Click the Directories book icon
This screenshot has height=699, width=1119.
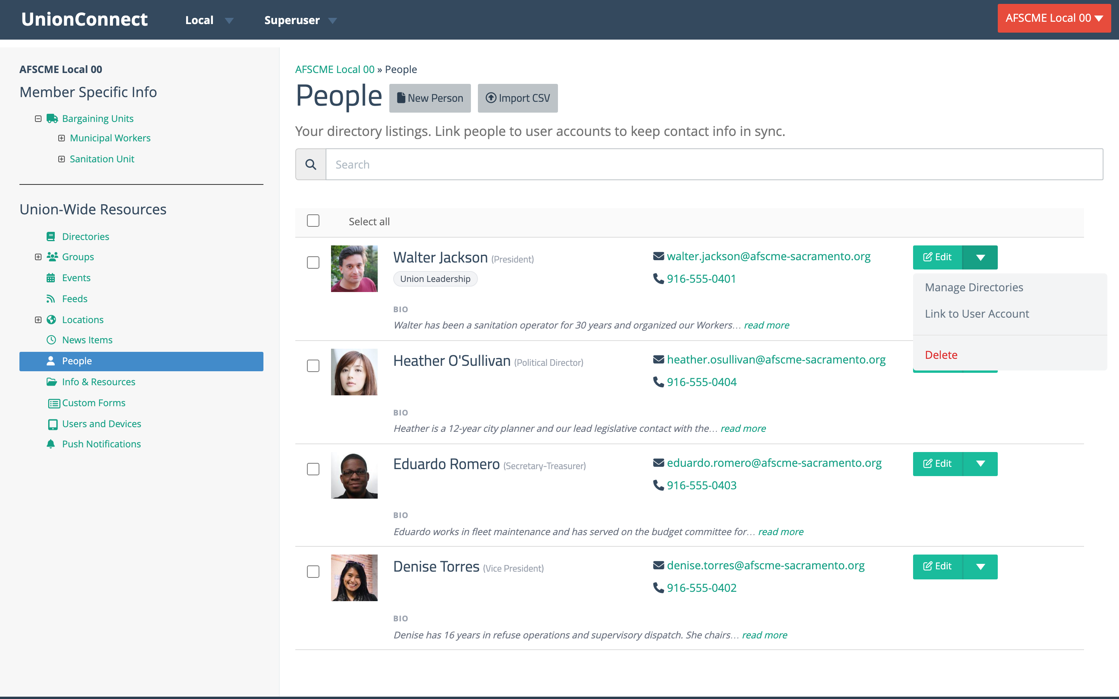51,237
